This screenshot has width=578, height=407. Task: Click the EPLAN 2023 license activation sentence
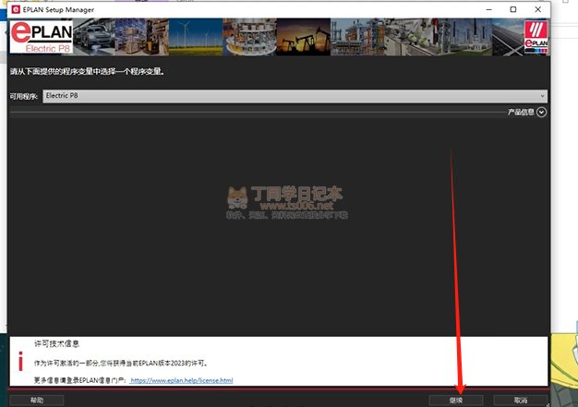click(121, 364)
